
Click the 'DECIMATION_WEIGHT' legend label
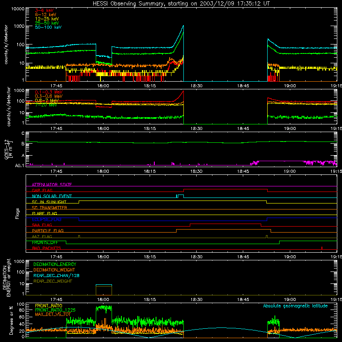click(x=54, y=270)
